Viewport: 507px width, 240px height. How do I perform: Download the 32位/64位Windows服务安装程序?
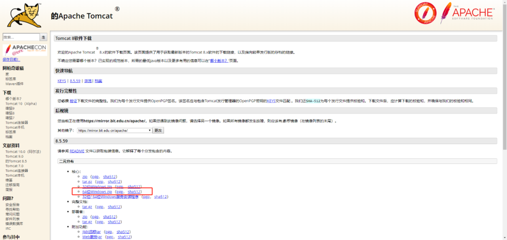pos(111,197)
